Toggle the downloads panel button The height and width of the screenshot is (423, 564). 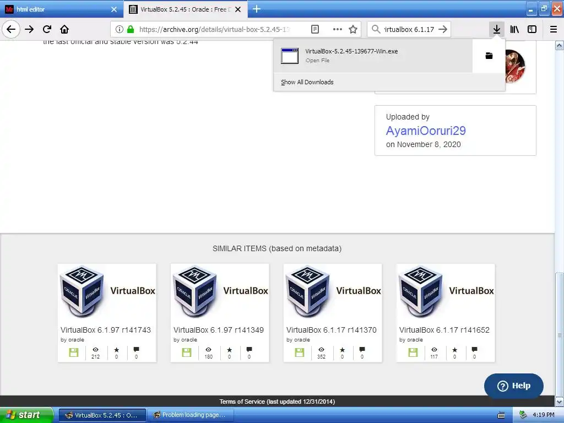[497, 29]
